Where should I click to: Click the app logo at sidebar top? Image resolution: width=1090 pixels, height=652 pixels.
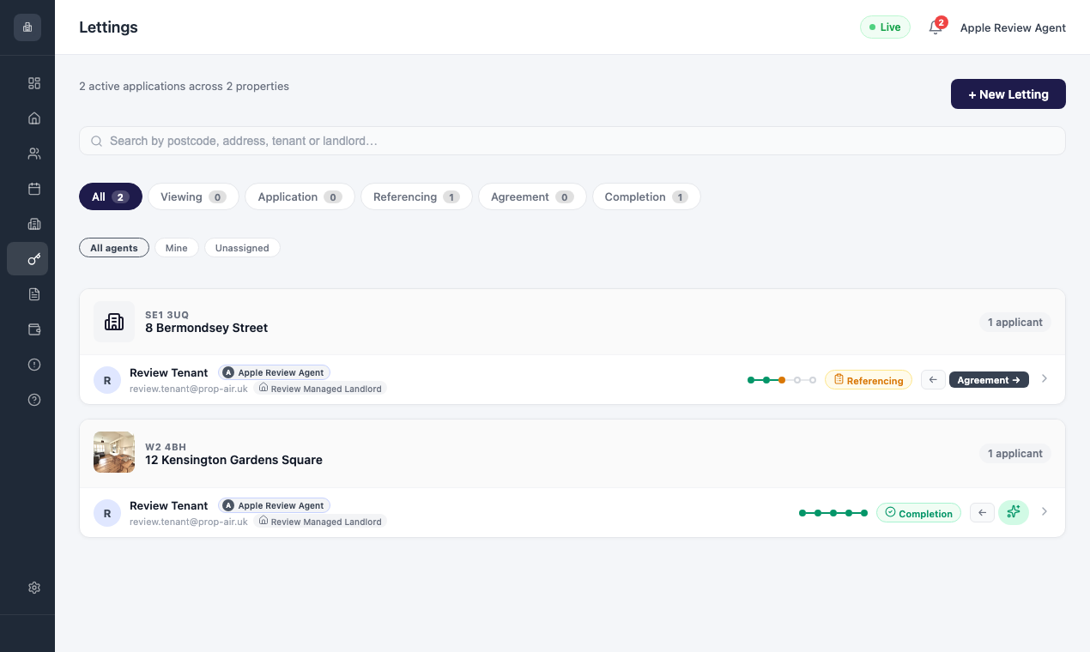click(27, 27)
